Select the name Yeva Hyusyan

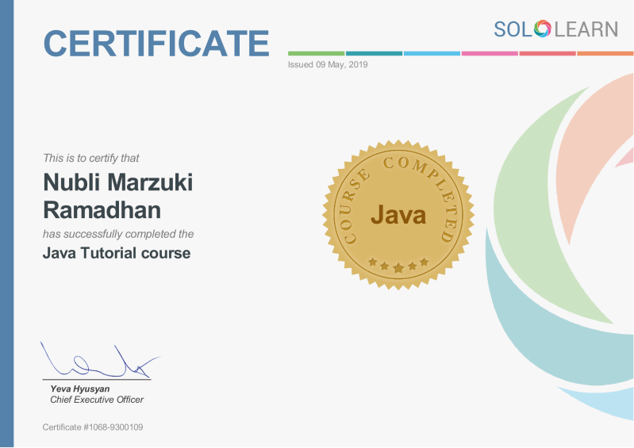[79, 389]
